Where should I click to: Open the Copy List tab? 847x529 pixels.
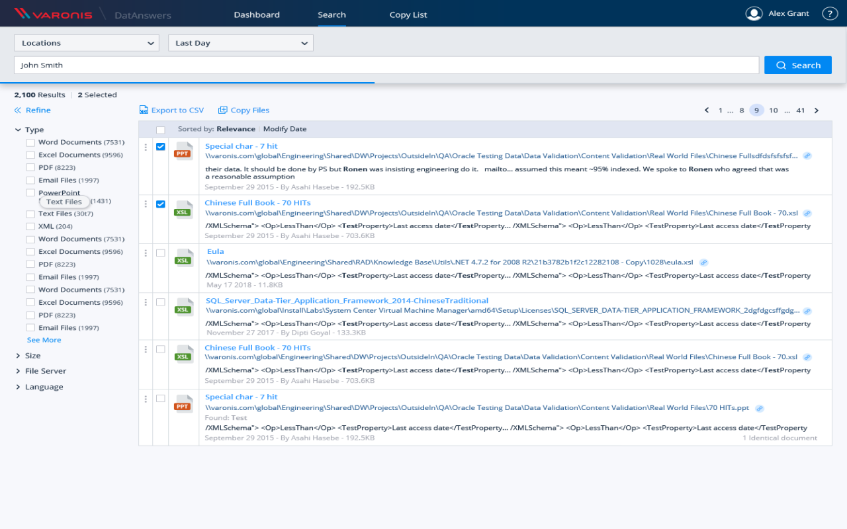[x=408, y=15]
